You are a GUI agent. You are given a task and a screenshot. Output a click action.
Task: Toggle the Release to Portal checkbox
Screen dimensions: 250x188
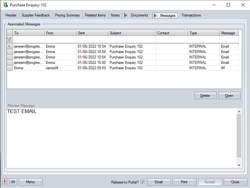click(x=143, y=182)
